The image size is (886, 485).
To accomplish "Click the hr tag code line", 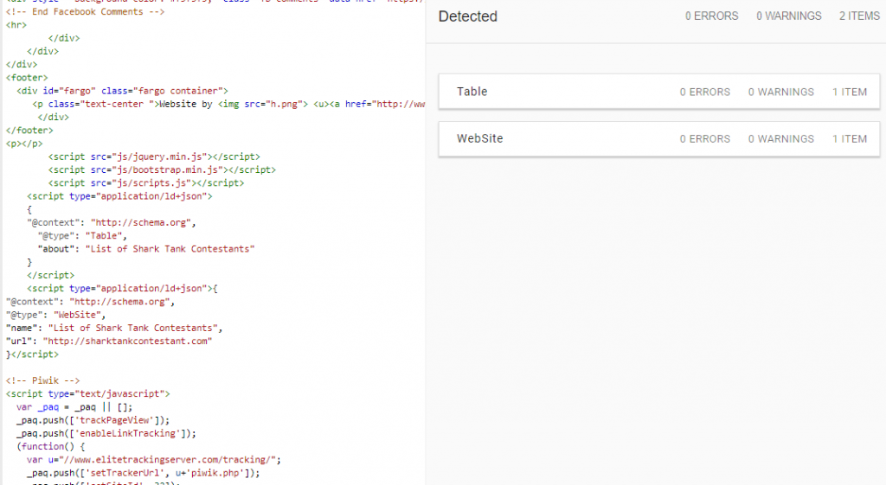I will click(x=16, y=25).
